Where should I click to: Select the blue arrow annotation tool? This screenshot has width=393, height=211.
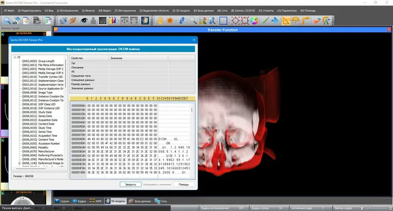(275, 21)
